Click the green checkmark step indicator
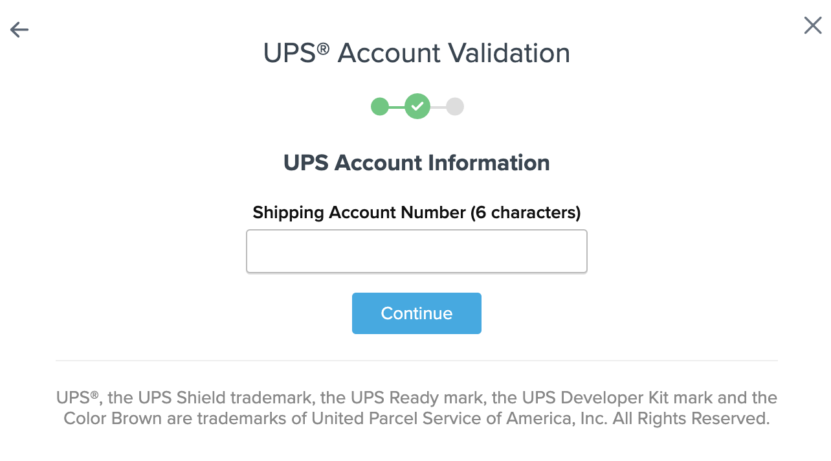 (x=417, y=106)
